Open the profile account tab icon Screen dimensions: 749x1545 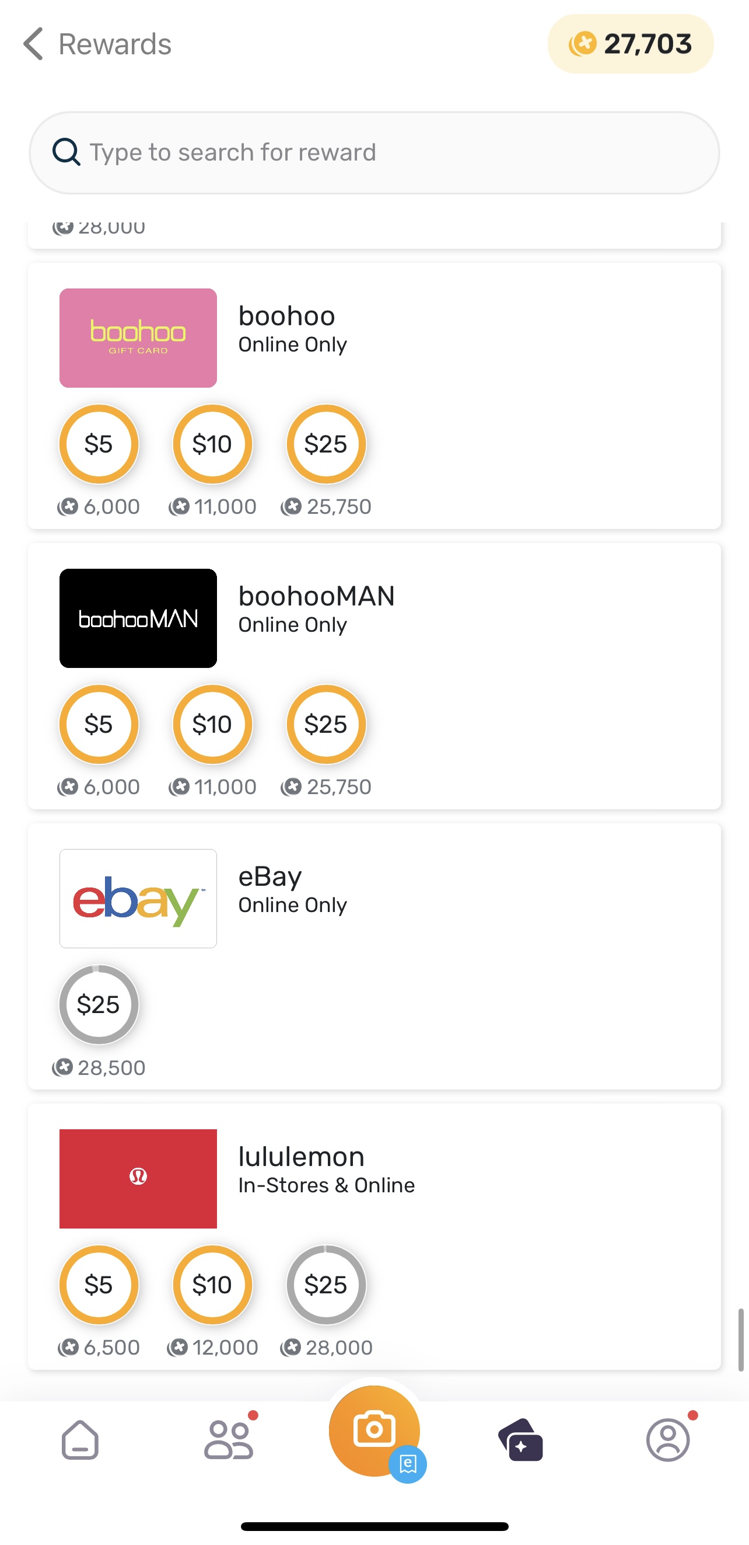tap(668, 1439)
